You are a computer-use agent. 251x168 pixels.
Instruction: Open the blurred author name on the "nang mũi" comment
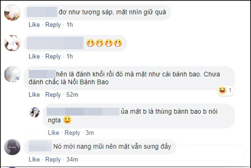(x=40, y=146)
